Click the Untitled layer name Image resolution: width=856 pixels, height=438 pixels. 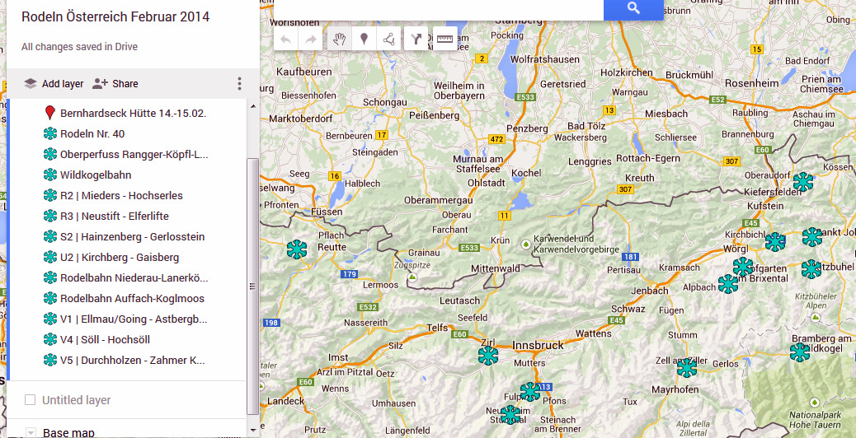(77, 400)
